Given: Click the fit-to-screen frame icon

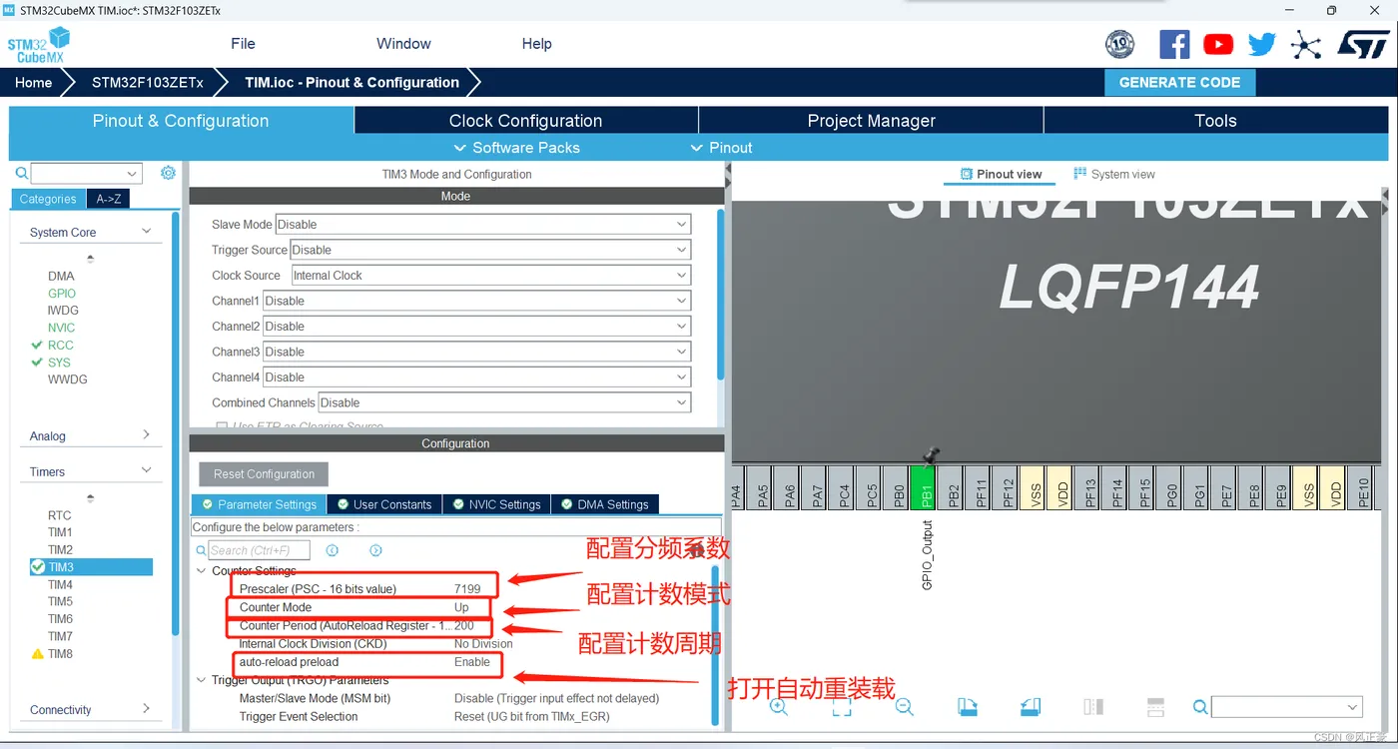Looking at the screenshot, I should point(842,706).
